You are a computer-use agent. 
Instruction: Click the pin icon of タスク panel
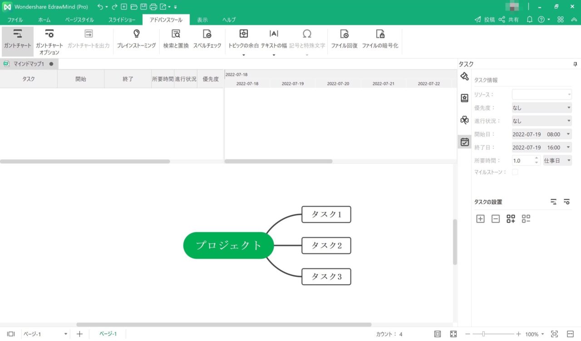click(575, 64)
